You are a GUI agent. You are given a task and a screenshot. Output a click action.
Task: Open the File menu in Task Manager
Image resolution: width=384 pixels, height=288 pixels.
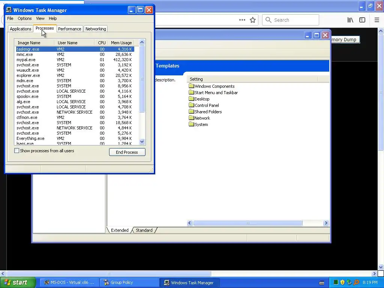tap(10, 18)
